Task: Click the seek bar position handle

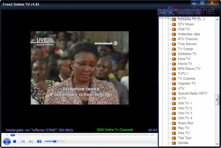Action: (x=13, y=135)
